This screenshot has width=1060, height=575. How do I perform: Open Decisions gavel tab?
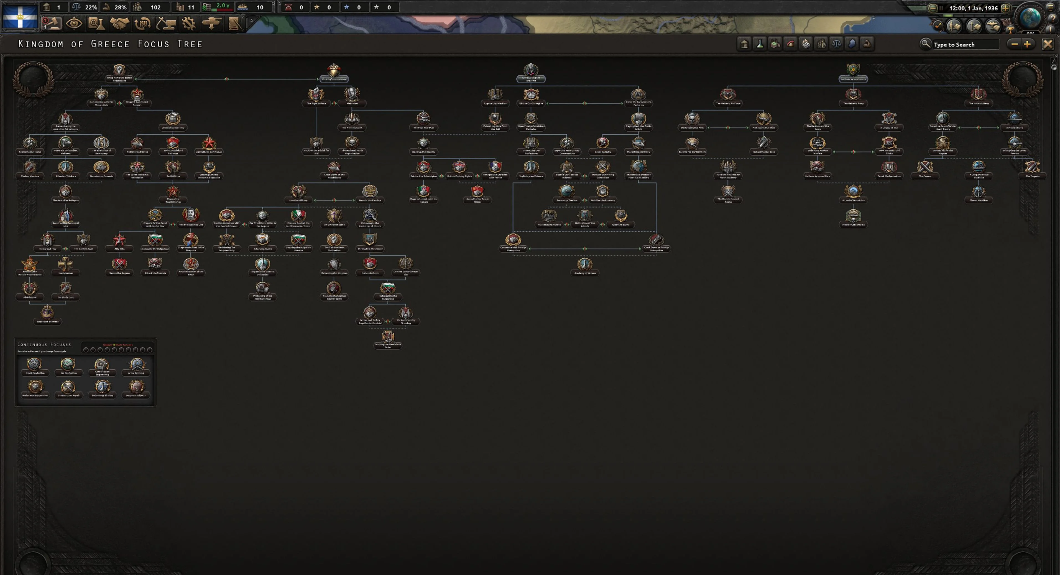click(x=51, y=24)
